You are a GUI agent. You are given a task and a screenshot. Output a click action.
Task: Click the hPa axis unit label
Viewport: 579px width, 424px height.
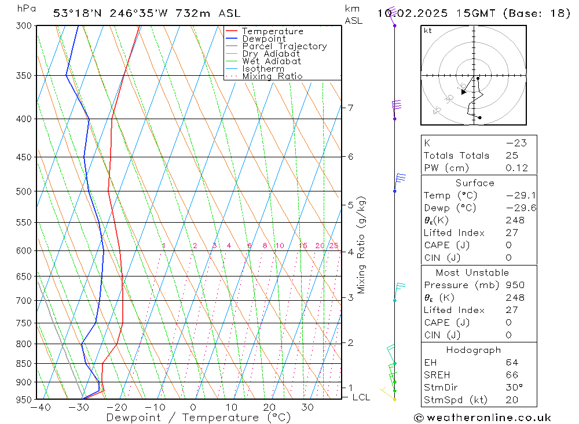pos(27,9)
